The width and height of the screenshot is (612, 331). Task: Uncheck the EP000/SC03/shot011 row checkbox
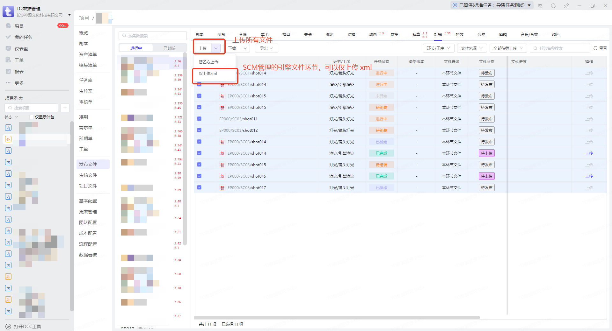[x=199, y=119]
